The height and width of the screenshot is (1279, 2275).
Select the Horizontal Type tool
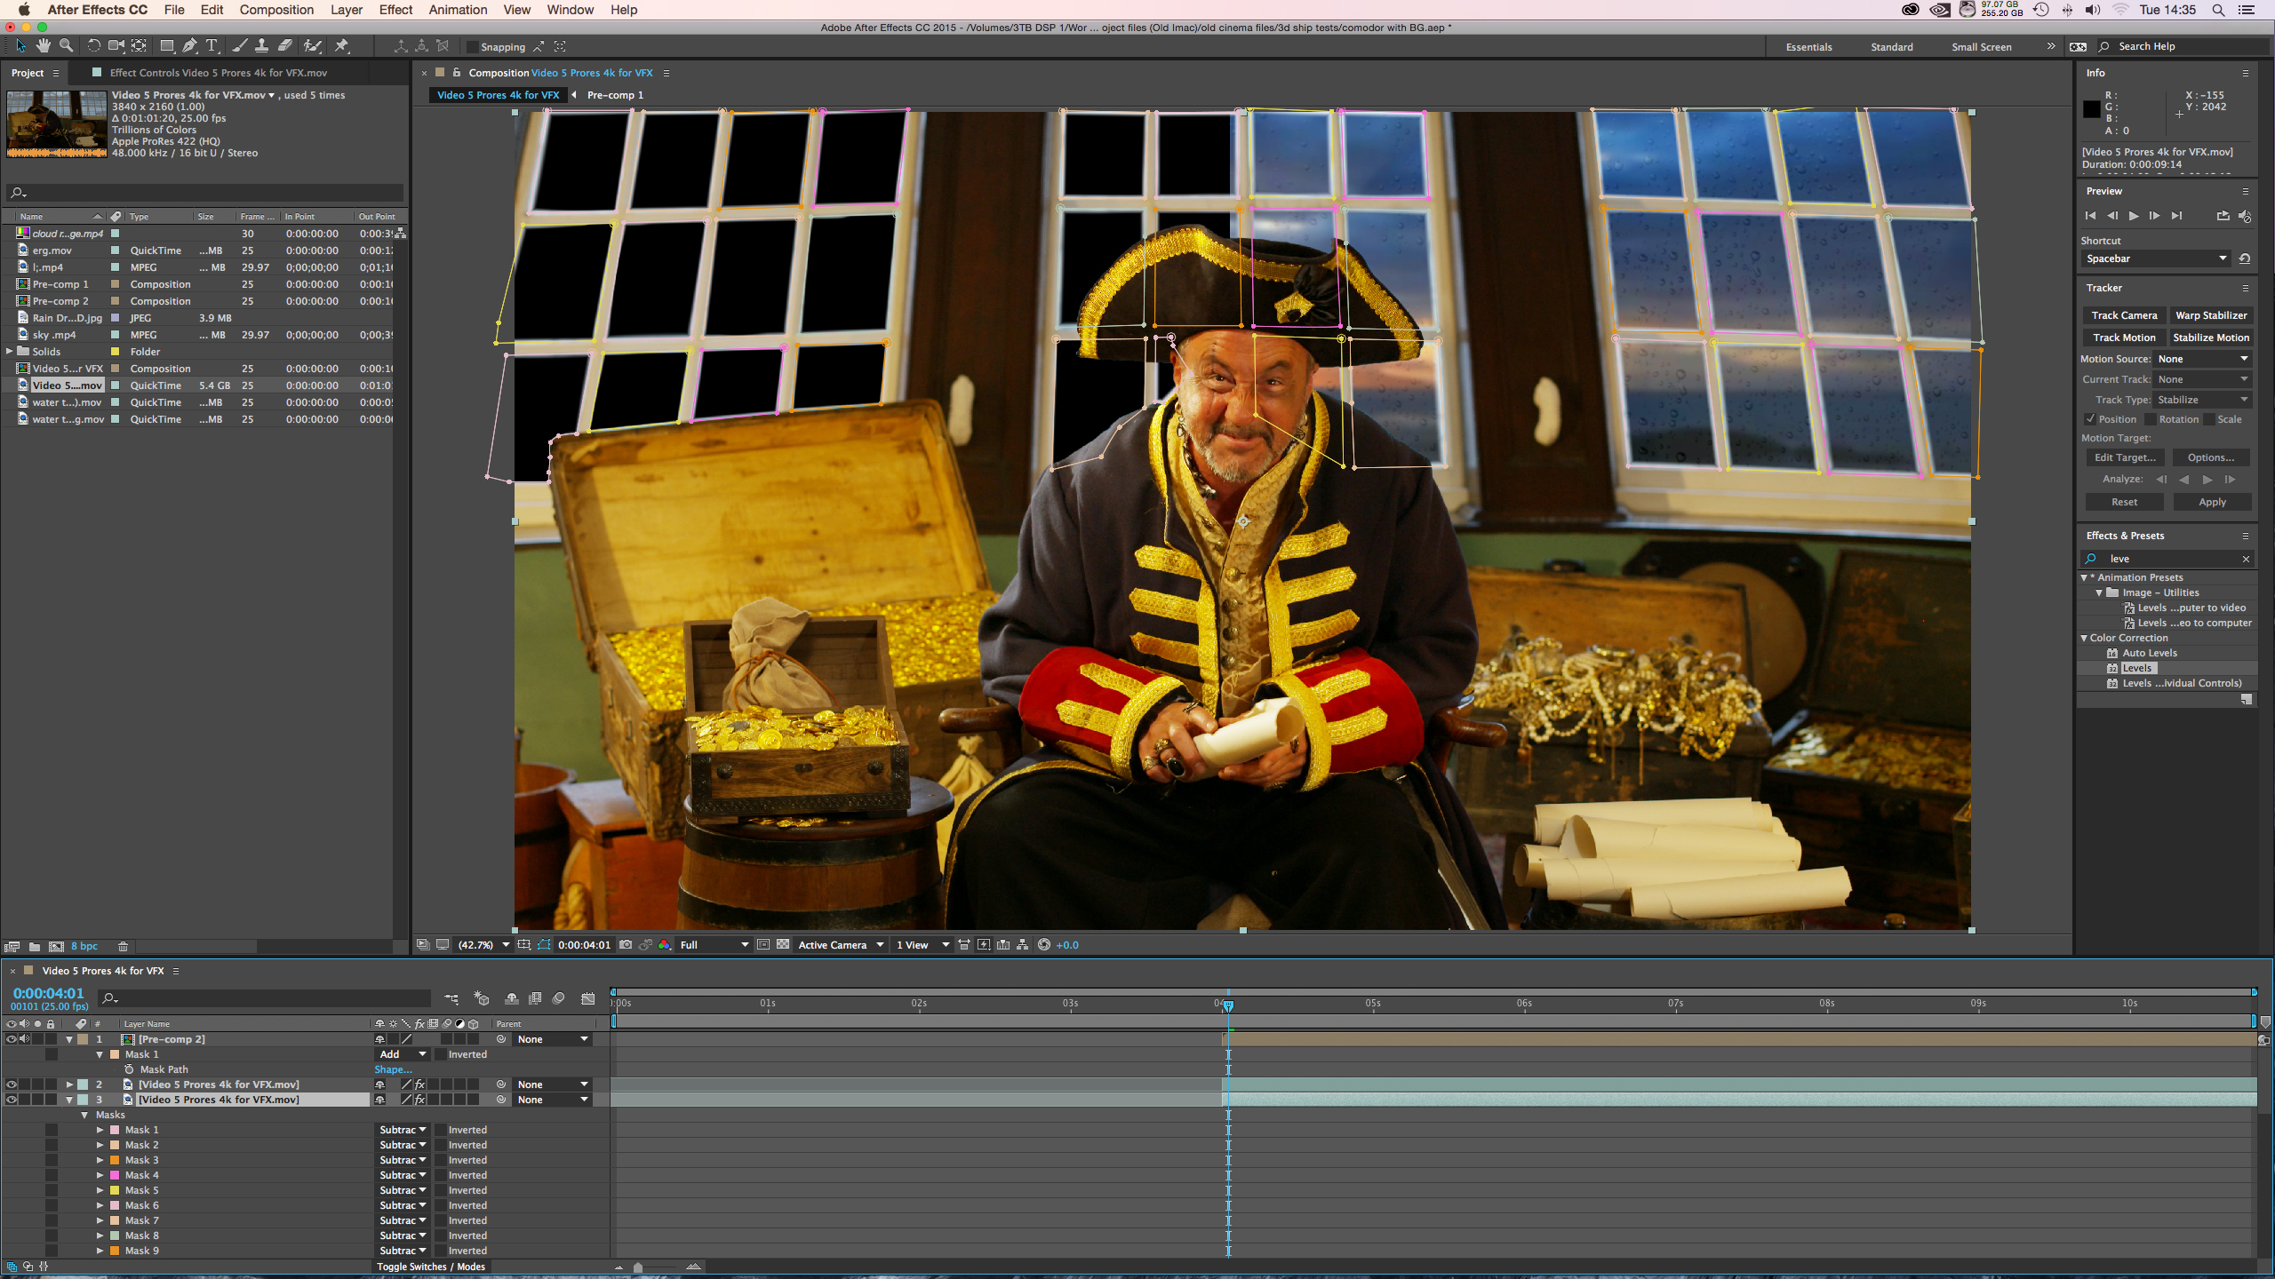(x=212, y=46)
